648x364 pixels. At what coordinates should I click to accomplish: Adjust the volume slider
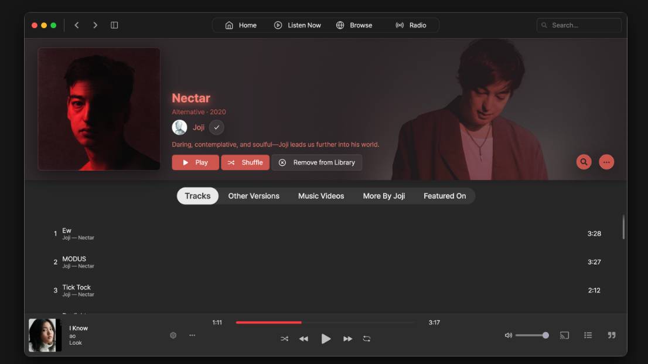[532, 335]
